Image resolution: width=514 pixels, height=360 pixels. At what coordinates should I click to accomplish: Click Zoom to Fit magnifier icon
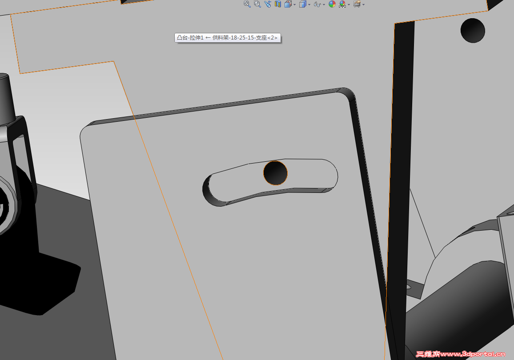pyautogui.click(x=247, y=4)
